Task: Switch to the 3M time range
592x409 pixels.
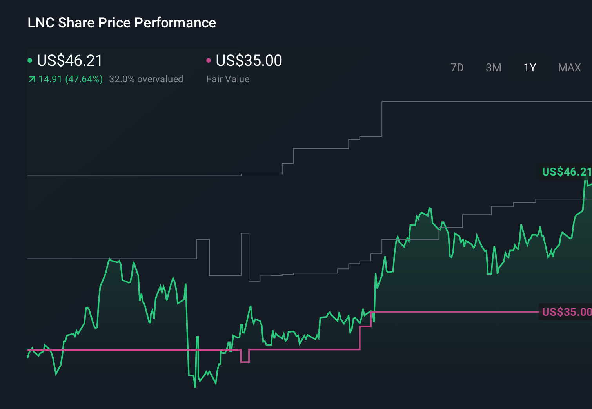Action: pos(493,67)
